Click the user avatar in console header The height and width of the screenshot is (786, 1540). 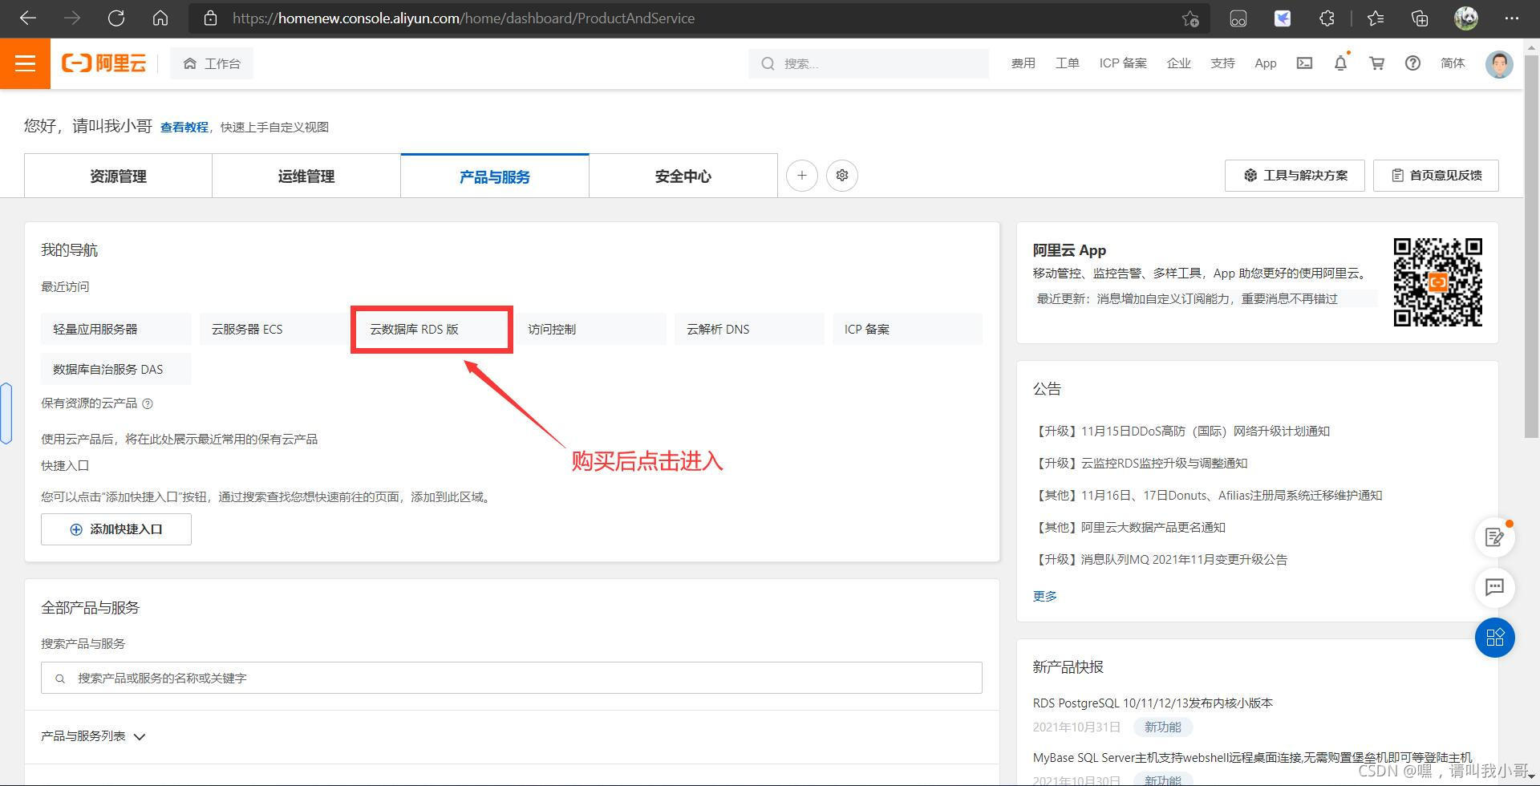1498,63
